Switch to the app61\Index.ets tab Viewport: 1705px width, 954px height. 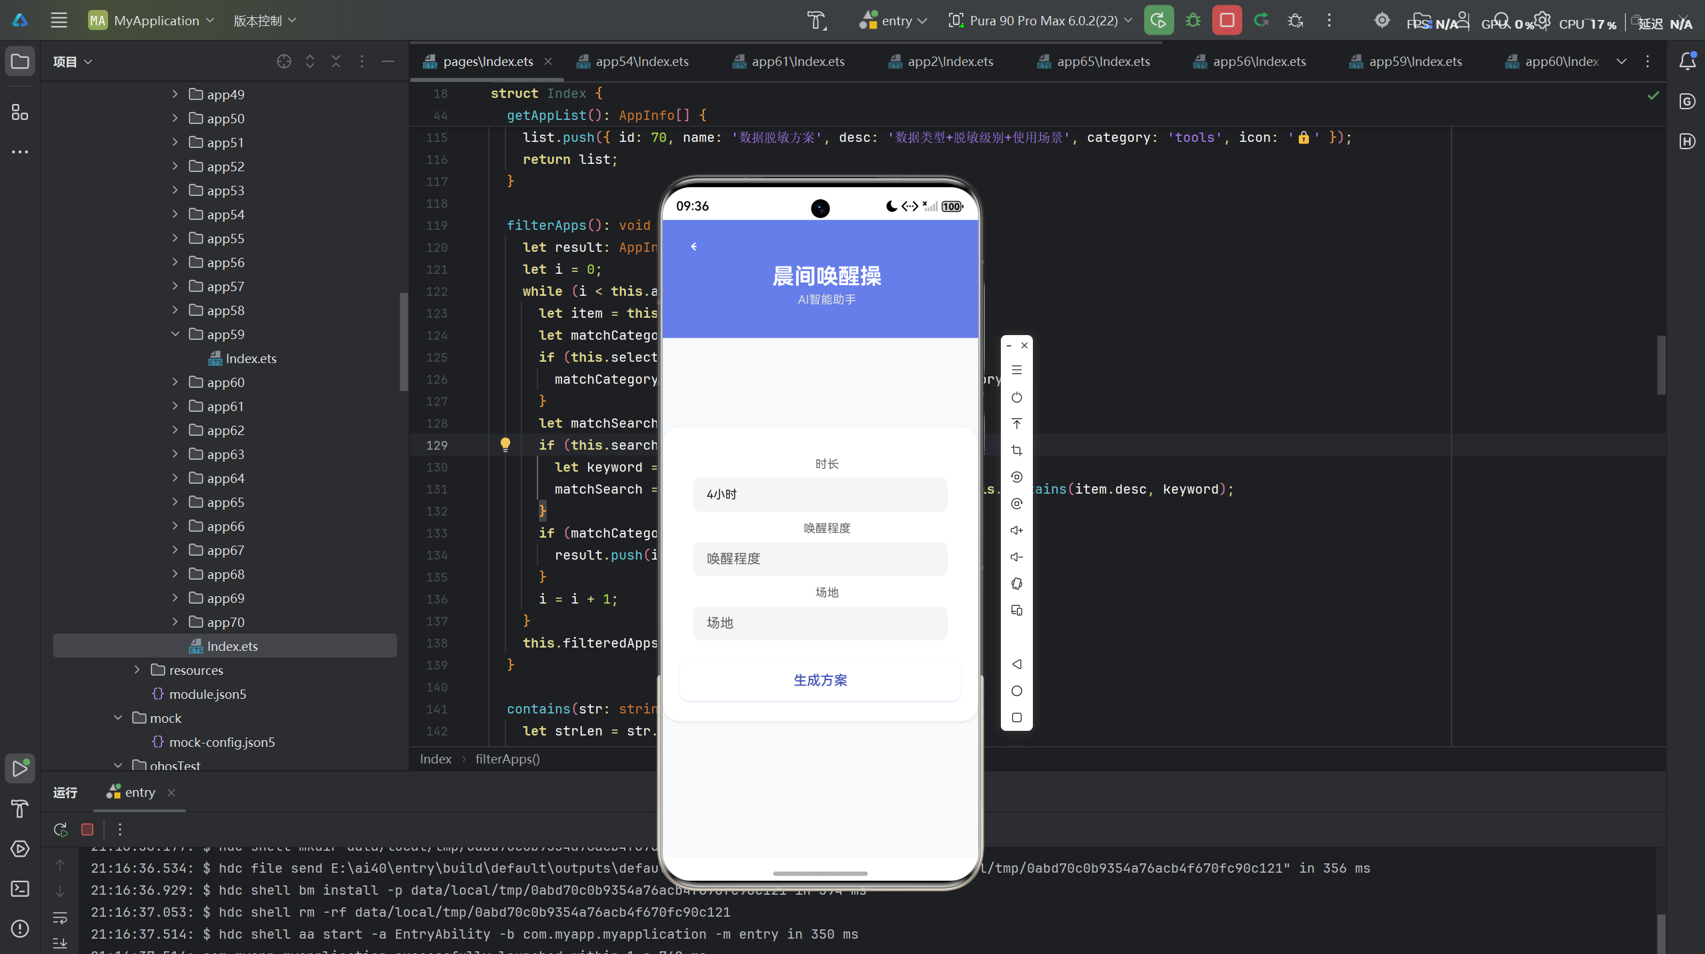(x=789, y=61)
